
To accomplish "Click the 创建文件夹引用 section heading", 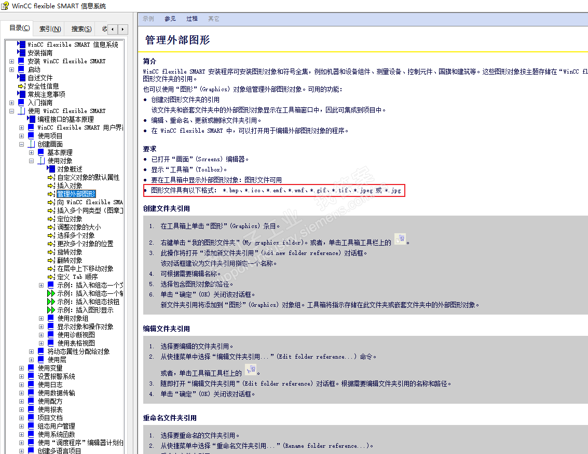I will tap(166, 209).
